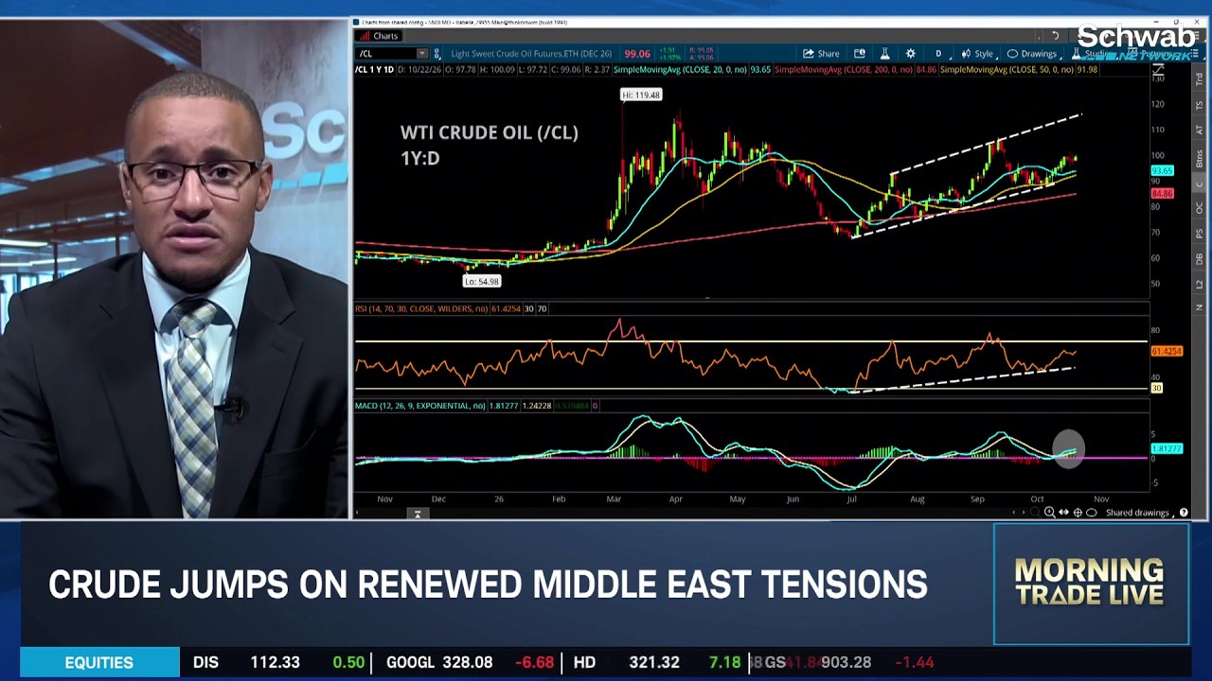
Task: Click the flask icon beside Share
Action: [x=884, y=54]
